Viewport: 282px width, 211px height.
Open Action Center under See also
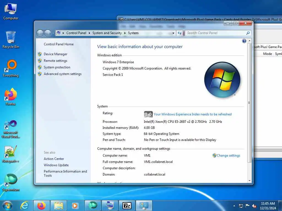point(54,159)
